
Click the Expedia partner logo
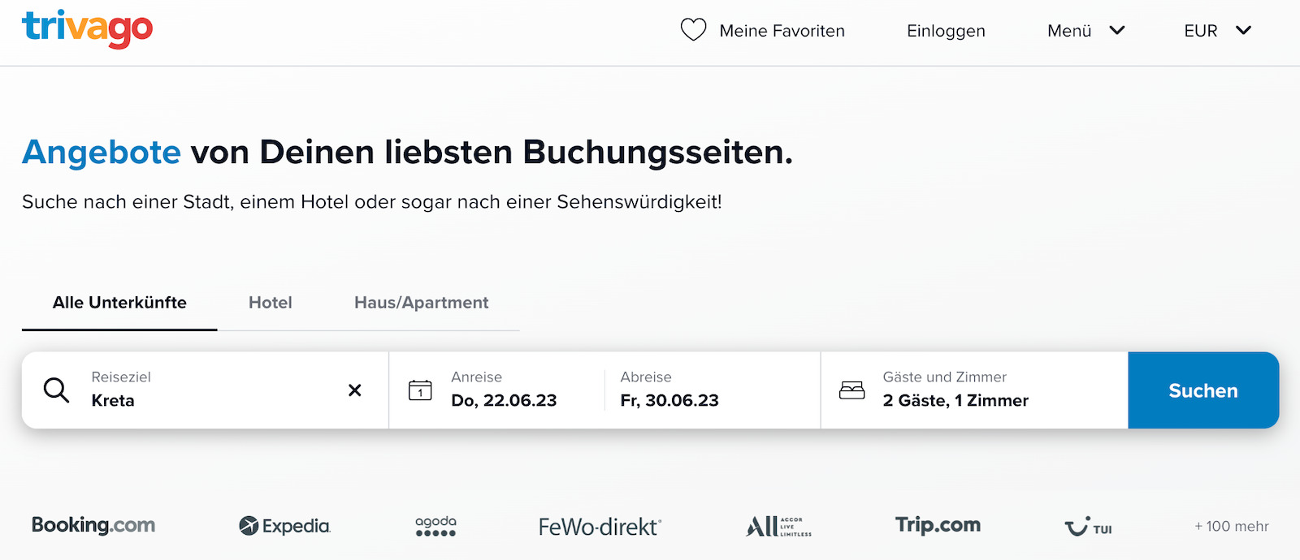pyautogui.click(x=284, y=525)
